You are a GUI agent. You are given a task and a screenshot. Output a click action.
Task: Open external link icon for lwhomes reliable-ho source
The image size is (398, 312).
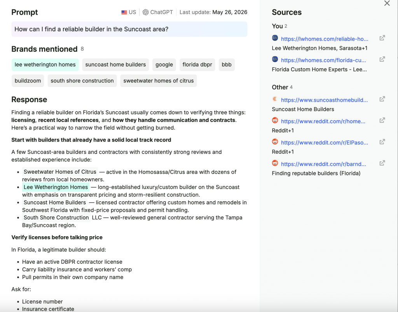click(x=382, y=38)
